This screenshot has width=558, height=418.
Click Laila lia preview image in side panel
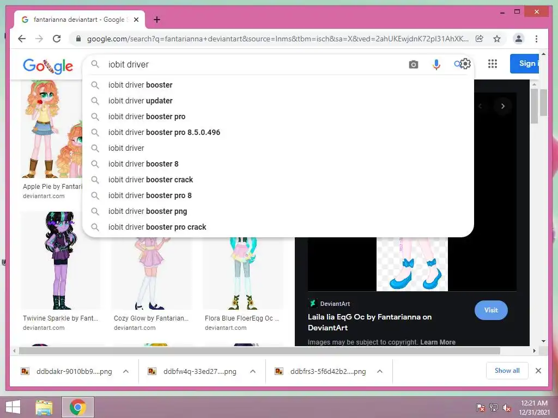(x=412, y=264)
